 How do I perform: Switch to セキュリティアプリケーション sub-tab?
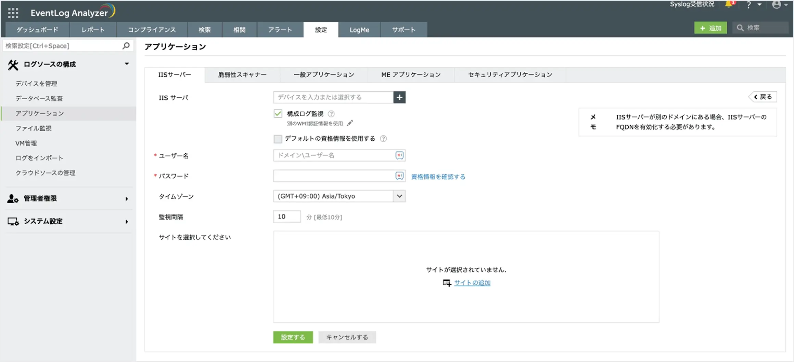[x=510, y=75]
